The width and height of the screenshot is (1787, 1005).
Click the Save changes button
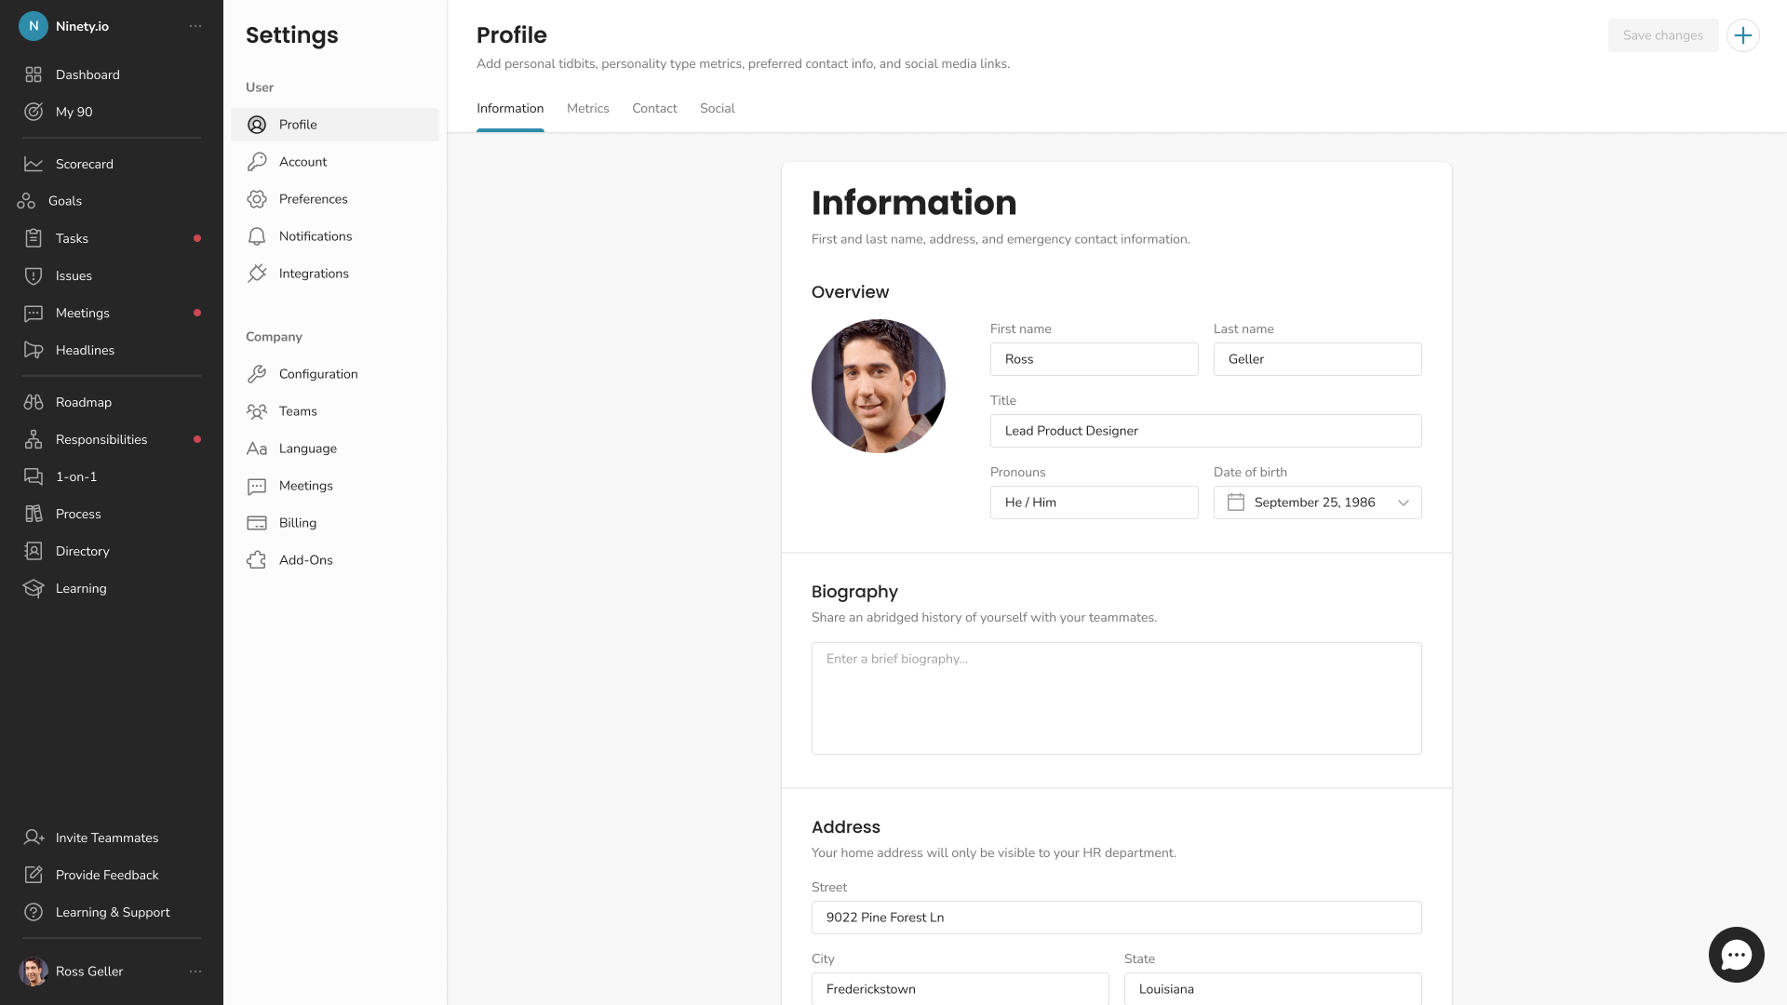1662,35
